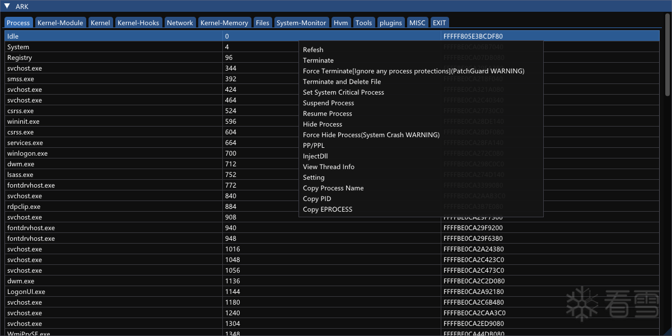The height and width of the screenshot is (336, 672).
Task: Select the smss.exe process row
Action: (332, 79)
